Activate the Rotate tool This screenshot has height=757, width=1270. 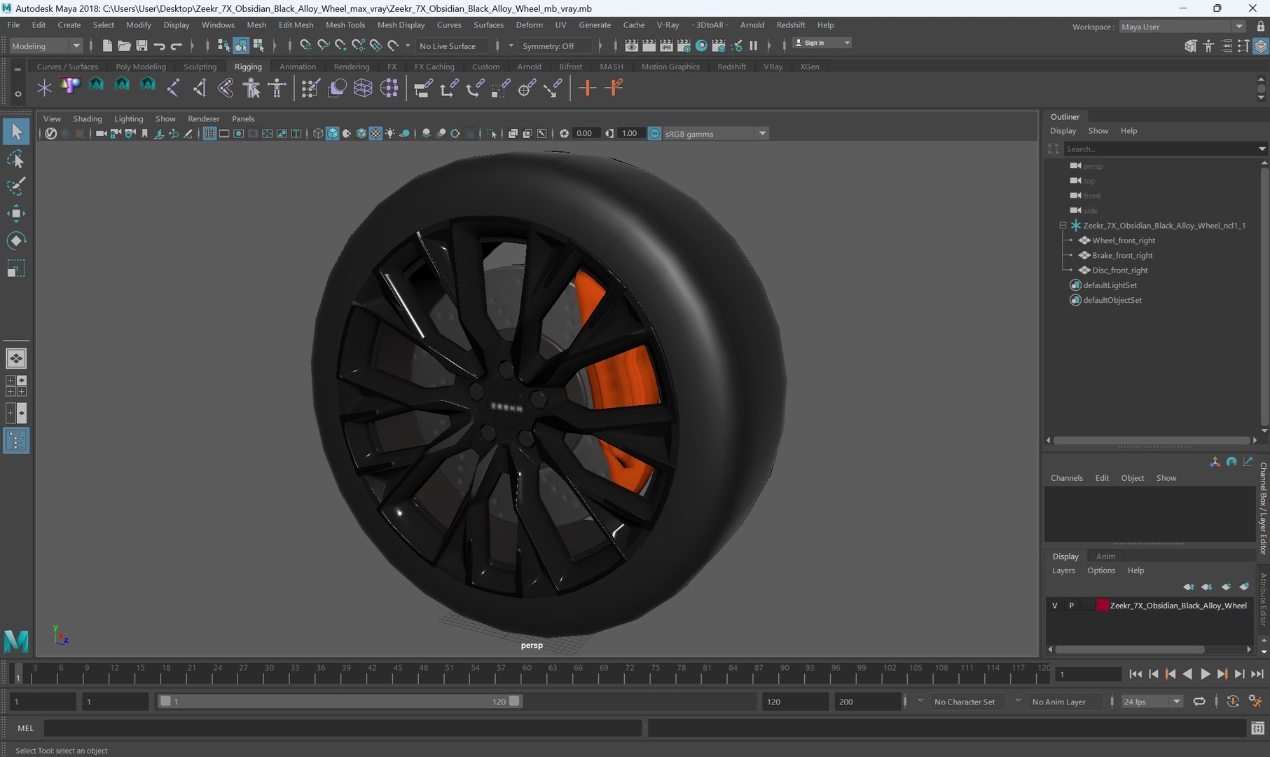coord(15,240)
